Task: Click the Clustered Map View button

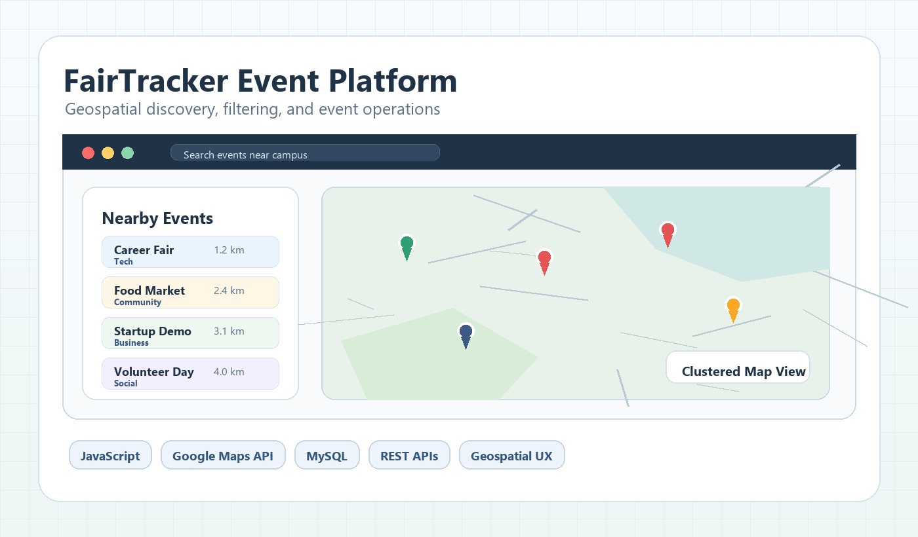Action: click(x=738, y=367)
